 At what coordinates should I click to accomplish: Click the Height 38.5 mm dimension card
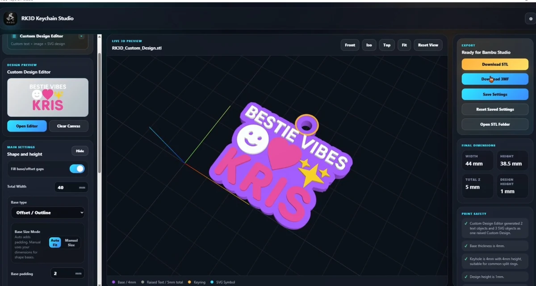coord(512,161)
